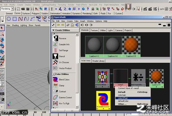
Task: Click the Rearrange Graph icon in Hypershade
Action: coord(72,25)
